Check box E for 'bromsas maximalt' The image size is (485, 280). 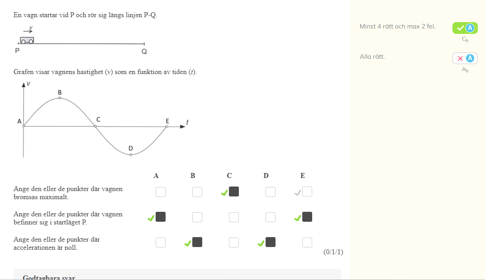click(307, 192)
